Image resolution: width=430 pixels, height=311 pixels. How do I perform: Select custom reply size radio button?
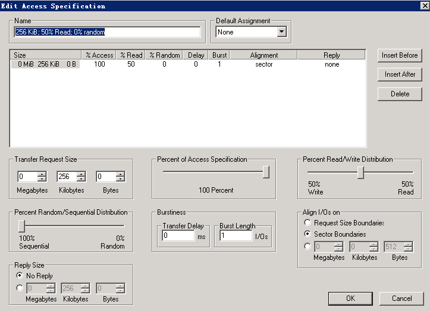click(20, 288)
